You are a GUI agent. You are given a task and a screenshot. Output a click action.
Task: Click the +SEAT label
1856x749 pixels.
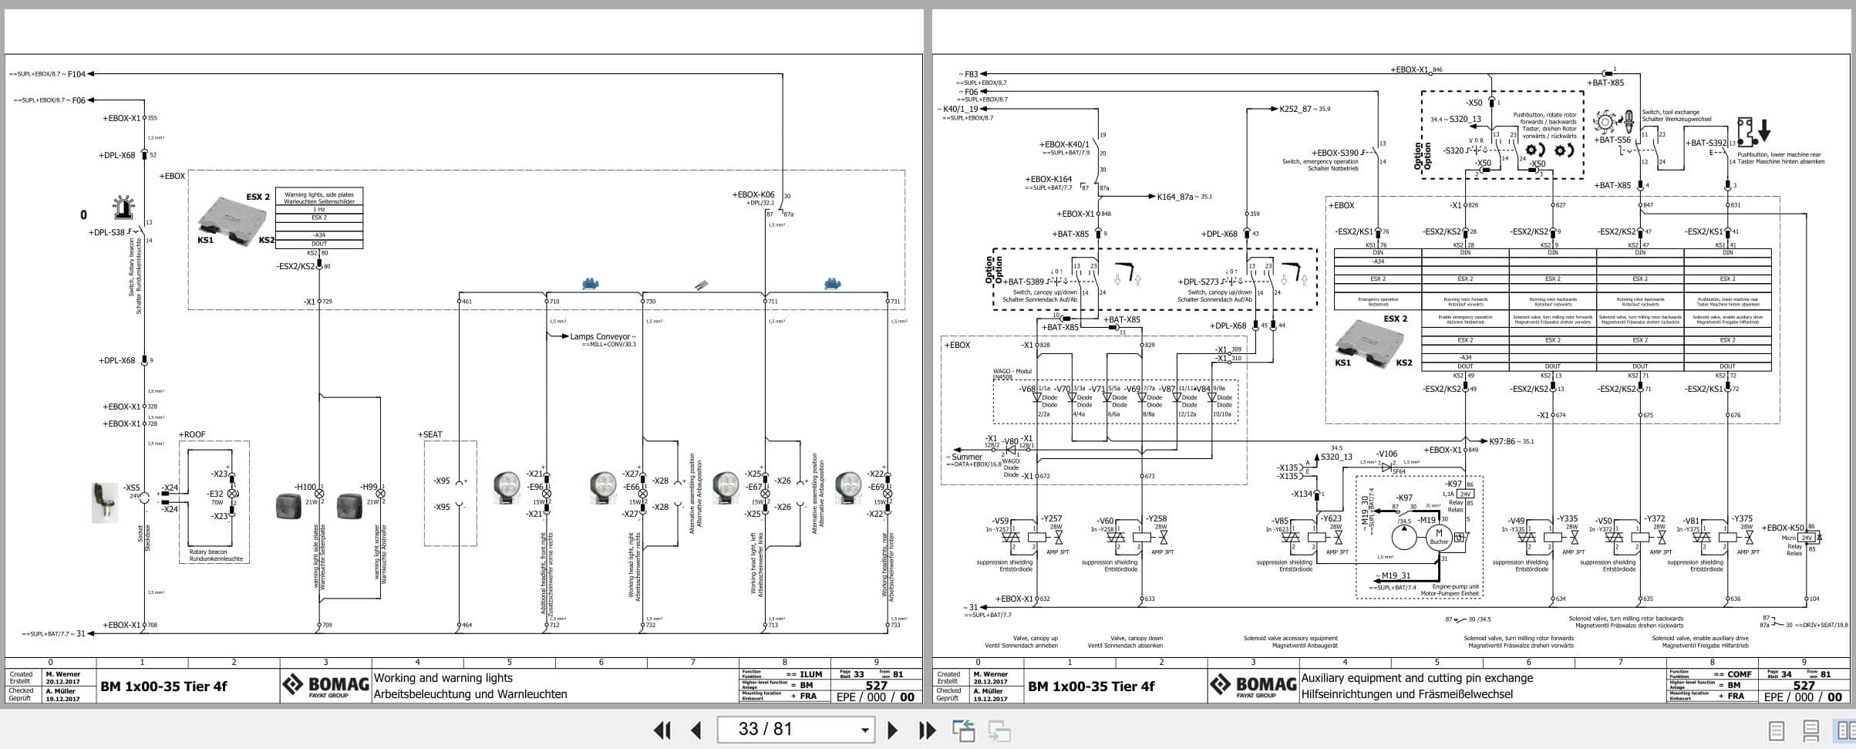click(x=430, y=434)
